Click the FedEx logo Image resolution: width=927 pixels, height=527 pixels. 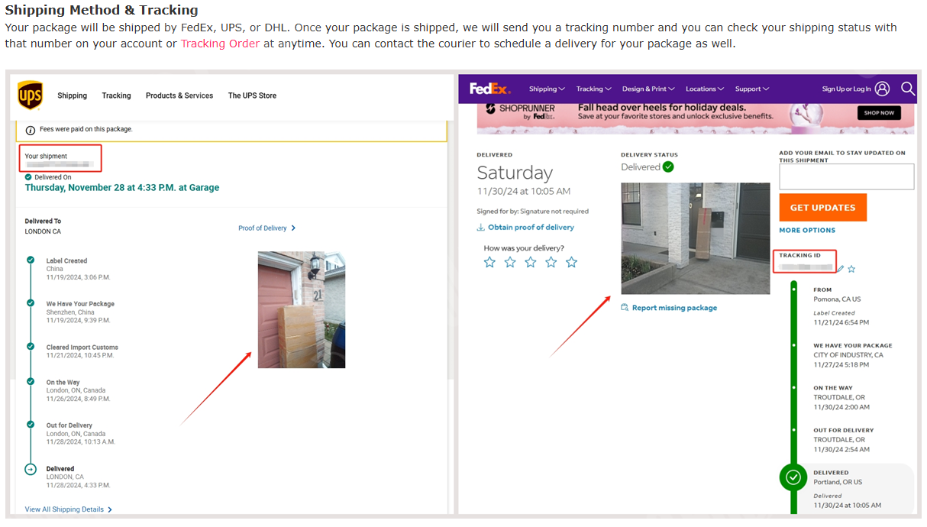pos(489,89)
